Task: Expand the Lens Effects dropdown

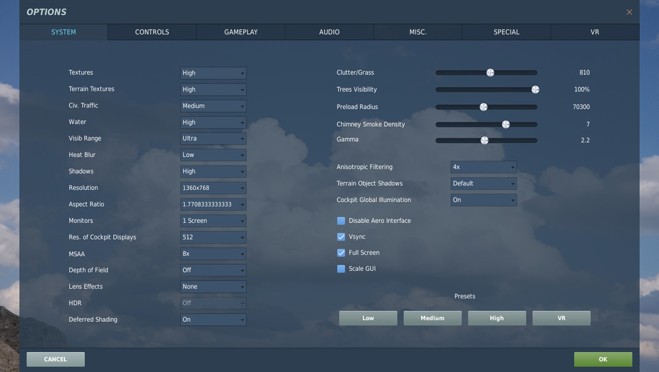Action: pos(213,286)
